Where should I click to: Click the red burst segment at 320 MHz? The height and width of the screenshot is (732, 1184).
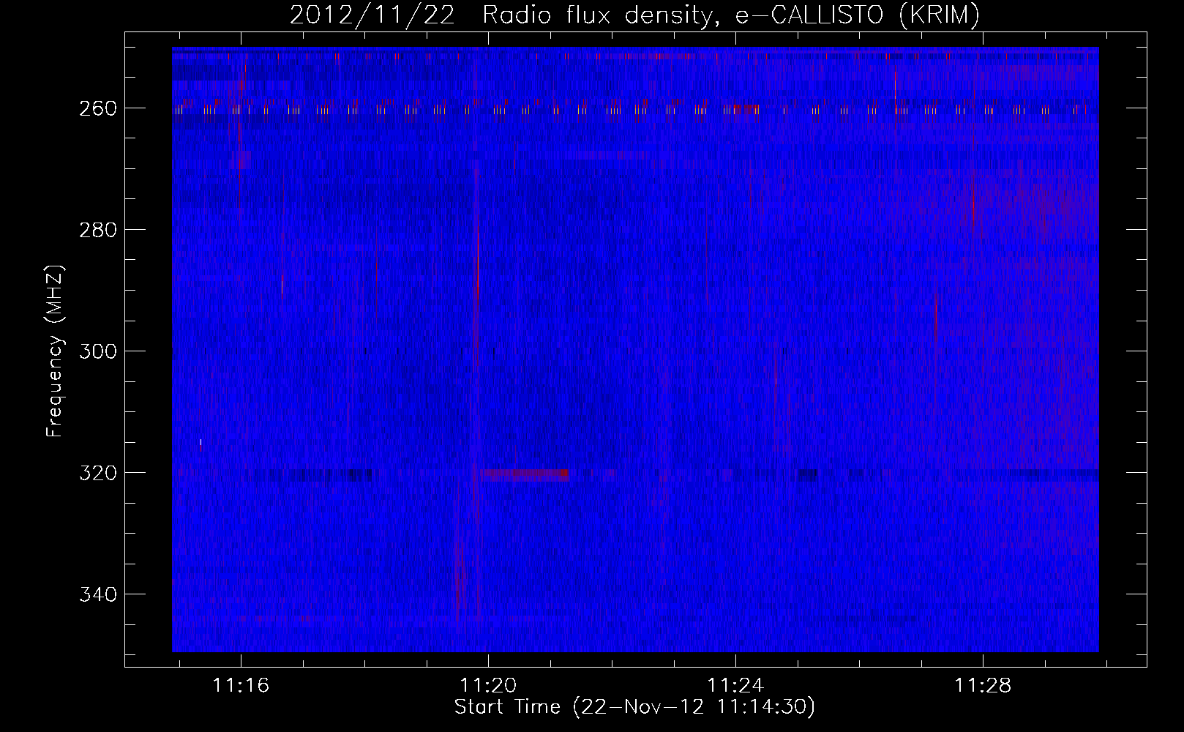525,474
